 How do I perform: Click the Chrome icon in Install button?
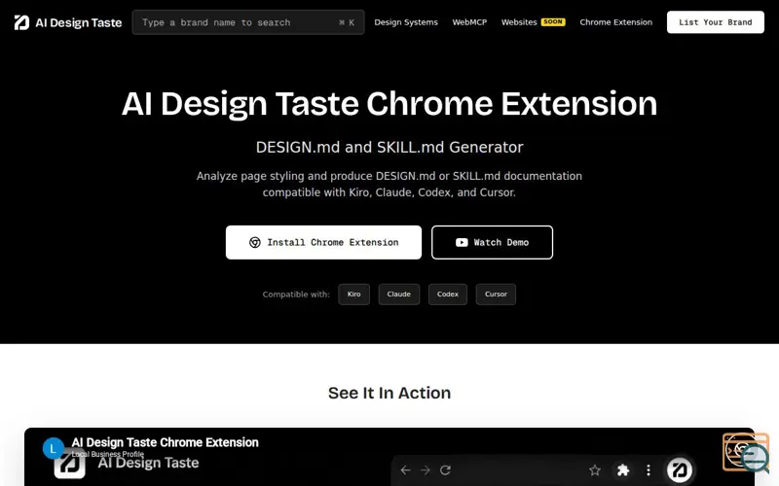click(255, 242)
